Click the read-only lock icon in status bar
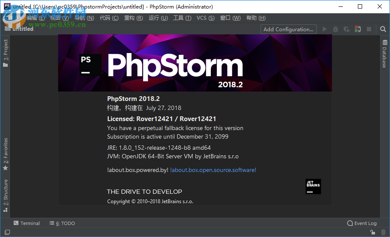Image resolution: width=390 pixels, height=237 pixels. (372, 232)
